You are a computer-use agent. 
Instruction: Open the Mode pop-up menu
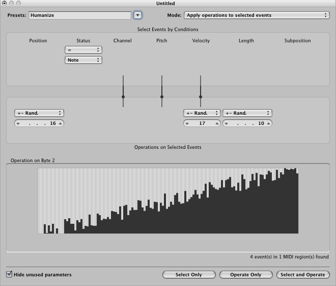tap(256, 15)
